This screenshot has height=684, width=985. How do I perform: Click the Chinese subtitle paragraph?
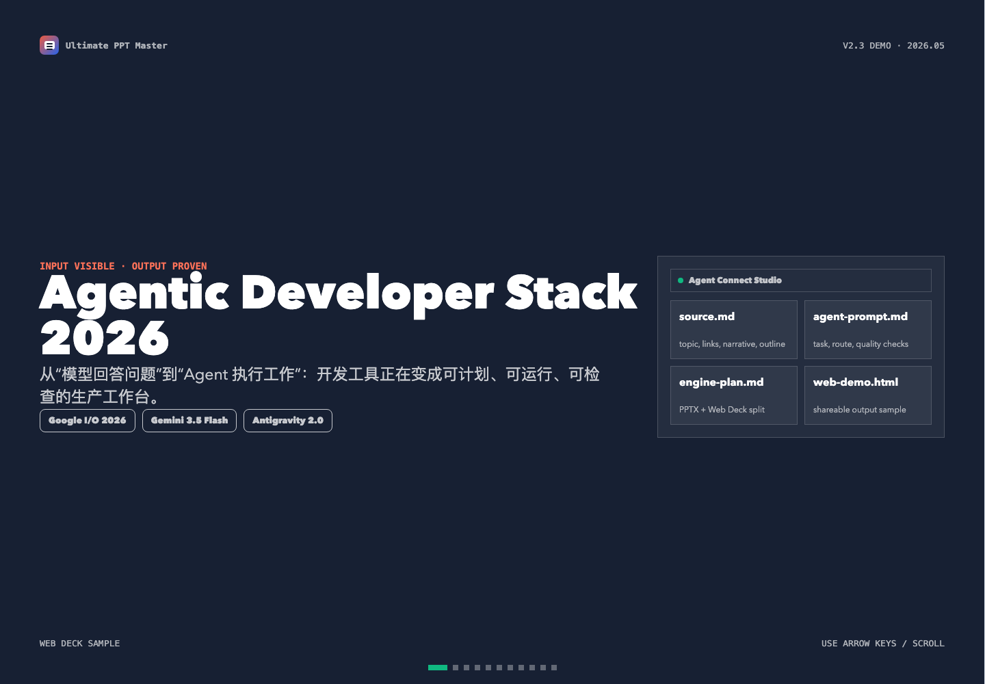(320, 385)
